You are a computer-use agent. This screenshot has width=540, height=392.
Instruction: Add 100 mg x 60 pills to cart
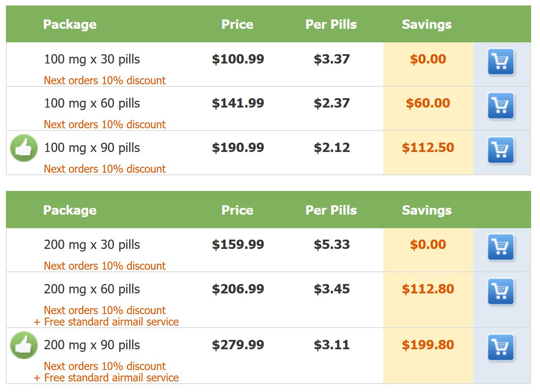pos(501,106)
